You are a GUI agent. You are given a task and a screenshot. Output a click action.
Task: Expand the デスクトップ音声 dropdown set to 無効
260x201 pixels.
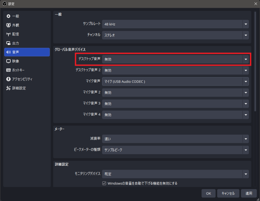coord(175,59)
